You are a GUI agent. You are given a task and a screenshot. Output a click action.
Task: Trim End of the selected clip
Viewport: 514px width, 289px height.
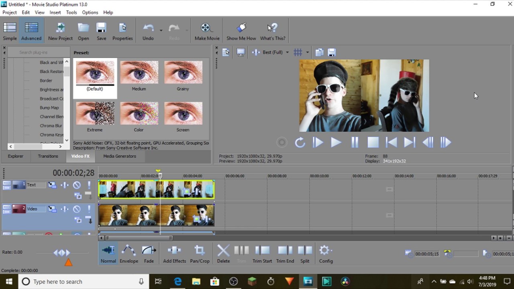(x=285, y=254)
